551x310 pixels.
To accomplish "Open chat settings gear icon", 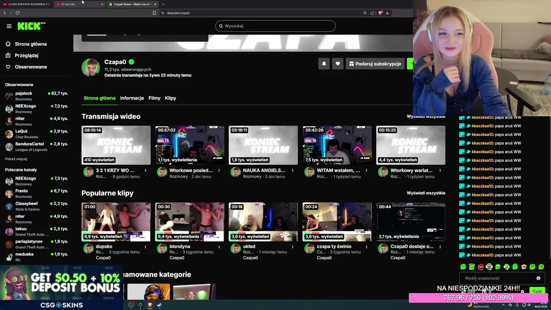I will coord(523,291).
